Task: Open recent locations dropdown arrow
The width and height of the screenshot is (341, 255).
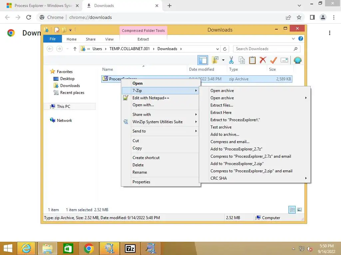Action: click(67, 49)
